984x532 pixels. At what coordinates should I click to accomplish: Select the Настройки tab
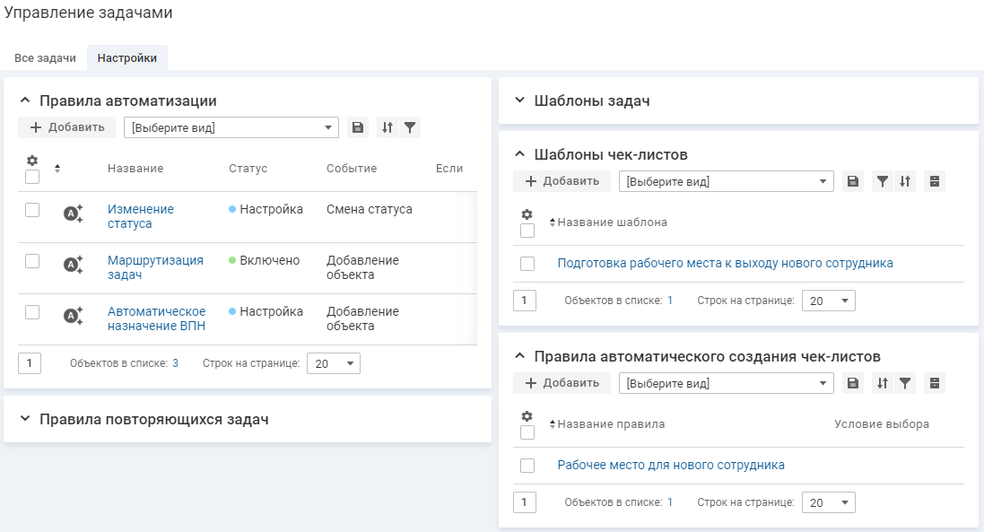pos(127,58)
